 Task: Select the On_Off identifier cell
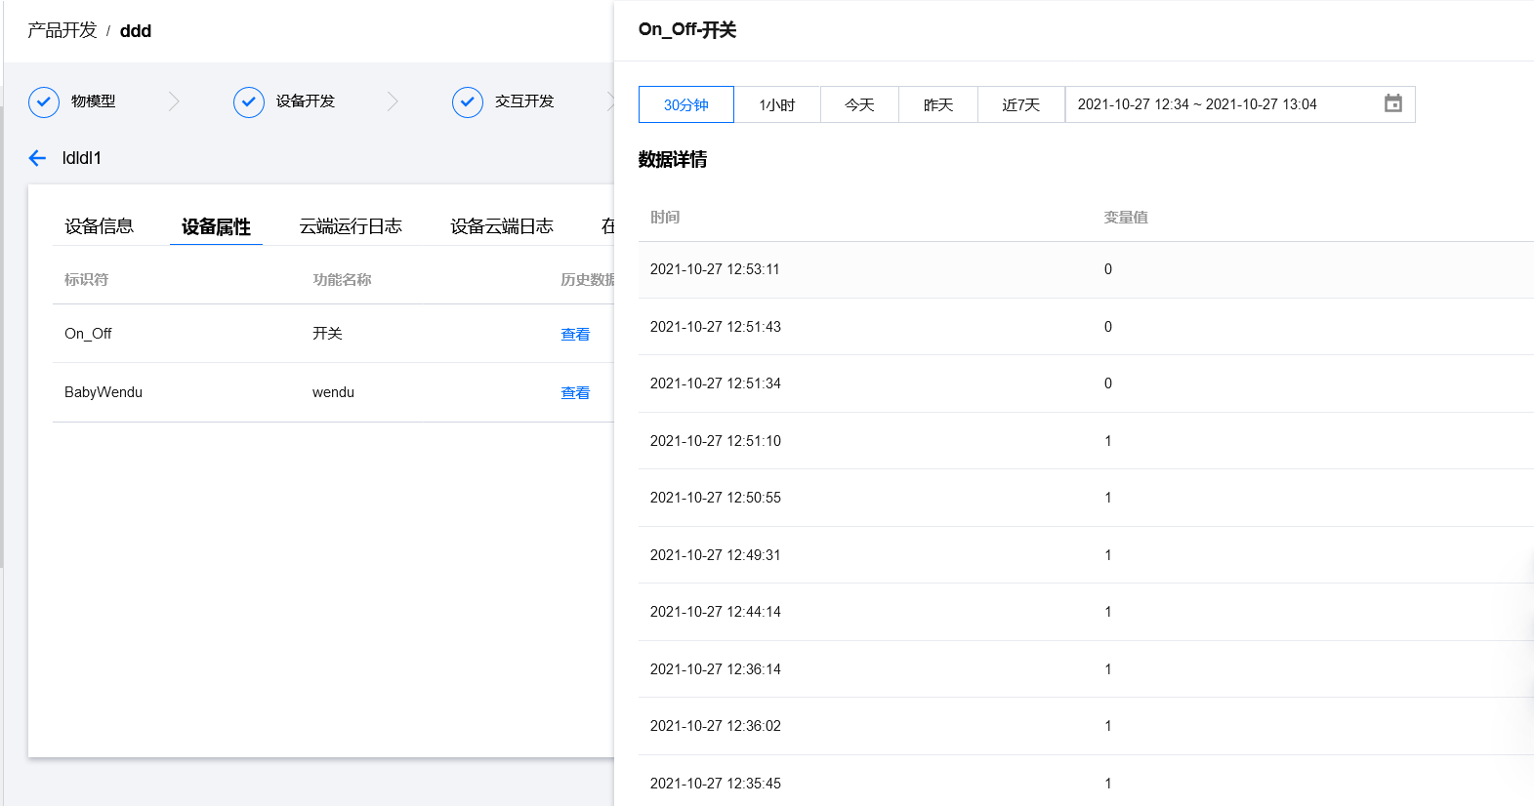(88, 334)
